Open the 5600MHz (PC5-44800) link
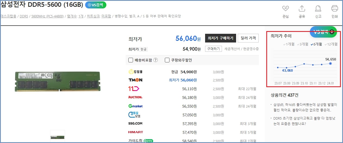 (x=48, y=16)
